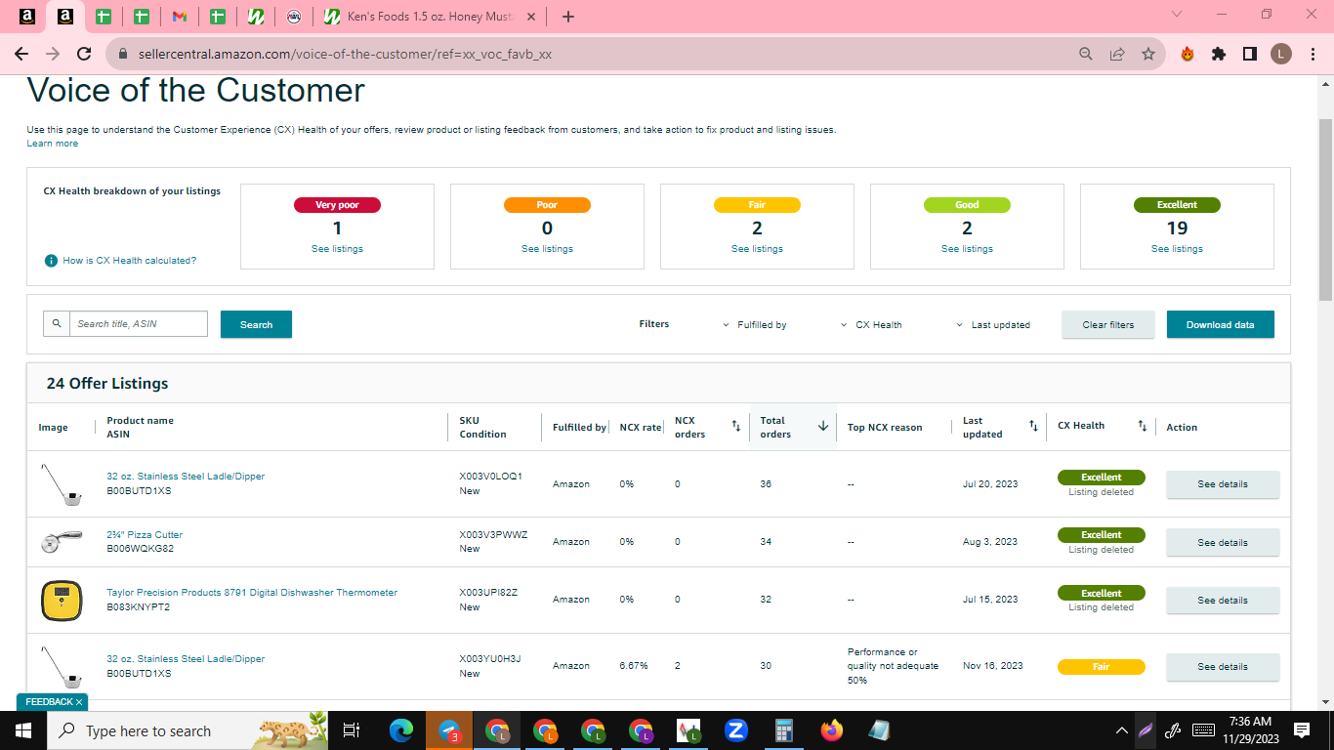See listings under Good

click(x=967, y=249)
